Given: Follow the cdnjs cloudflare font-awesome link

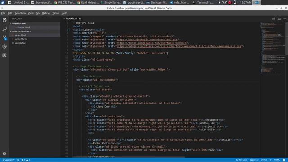Looking at the screenshot, I should (x=179, y=46).
